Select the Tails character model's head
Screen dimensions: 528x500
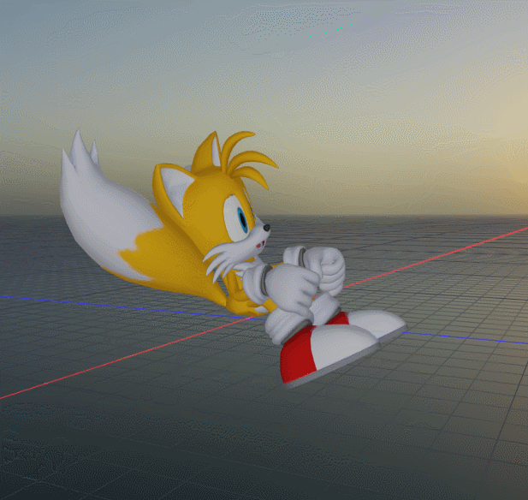(216, 209)
